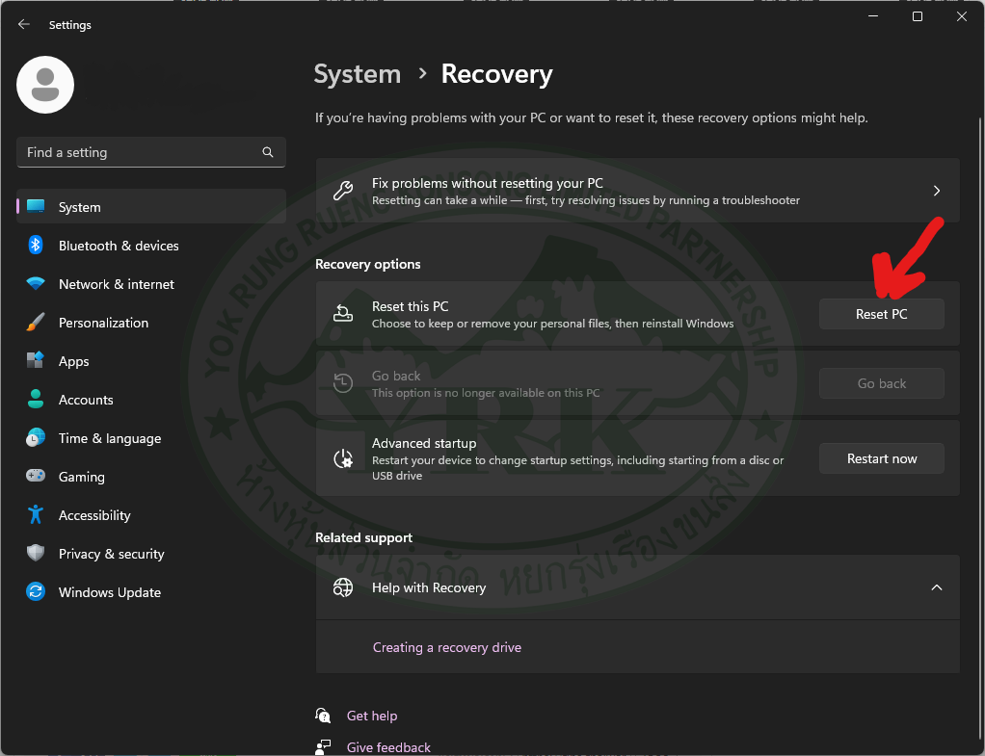Click the Give feedback icon
The image size is (985, 756).
pos(323,747)
